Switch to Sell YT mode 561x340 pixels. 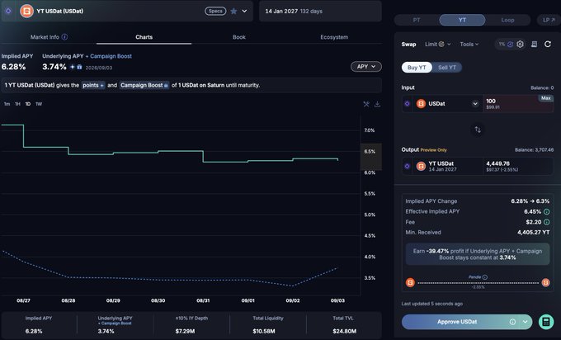pyautogui.click(x=447, y=68)
